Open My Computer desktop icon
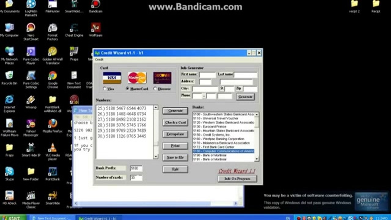Image resolution: width=391 pixels, height=220 pixels. pos(9,30)
